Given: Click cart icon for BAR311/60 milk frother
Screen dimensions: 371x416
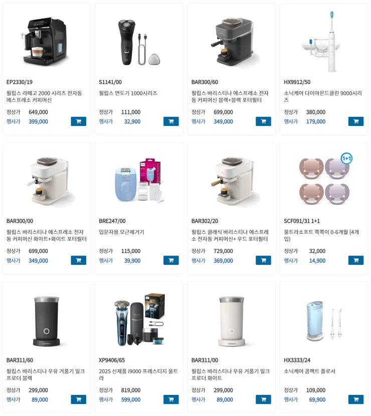Looking at the screenshot, I should [78, 399].
